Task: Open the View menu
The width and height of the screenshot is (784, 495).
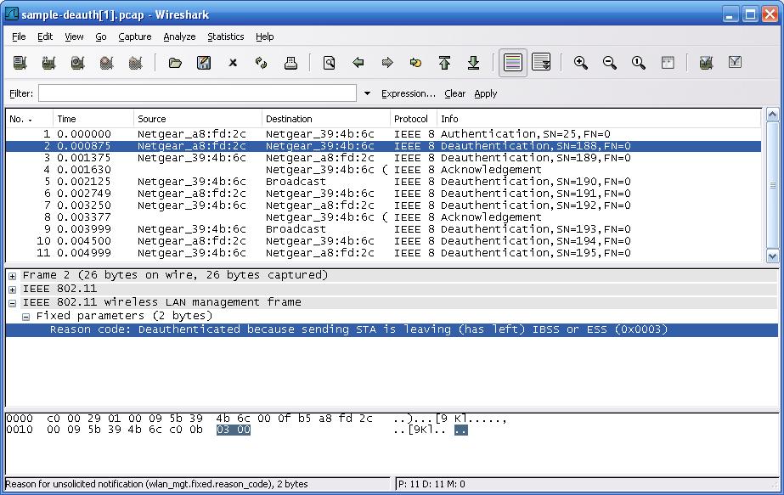Action: (x=74, y=37)
